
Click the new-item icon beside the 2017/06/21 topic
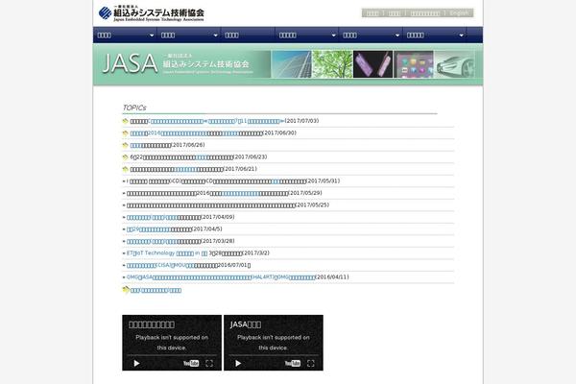[x=125, y=169]
